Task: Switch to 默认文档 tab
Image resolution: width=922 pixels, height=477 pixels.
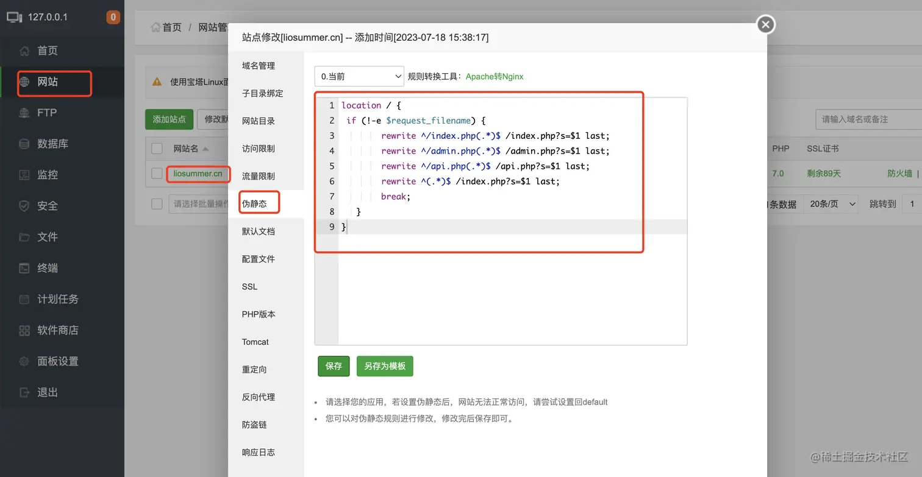Action: point(266,231)
